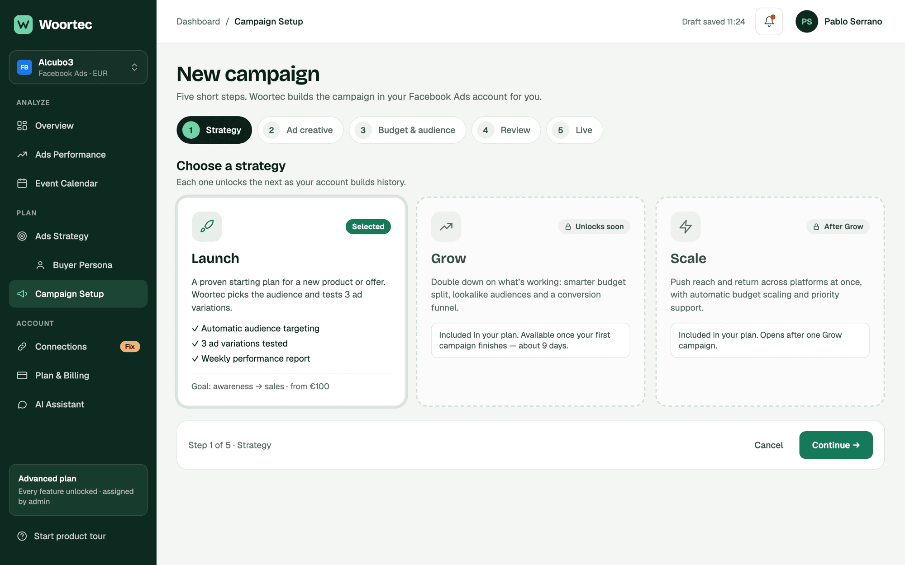
Task: Click the Fix badge on Connections
Action: tap(130, 347)
